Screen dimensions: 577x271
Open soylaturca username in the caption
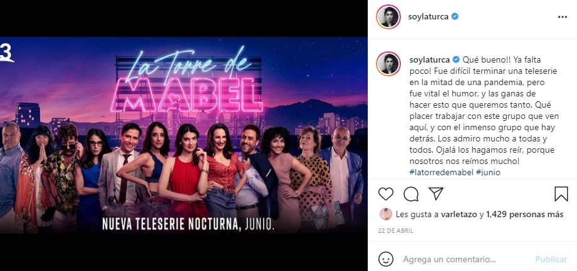429,59
